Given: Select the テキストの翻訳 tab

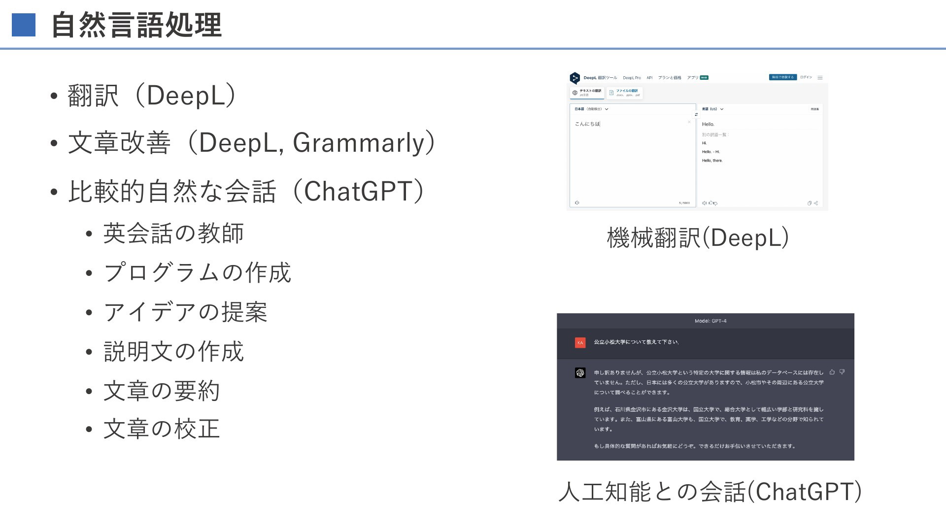Looking at the screenshot, I should 587,93.
